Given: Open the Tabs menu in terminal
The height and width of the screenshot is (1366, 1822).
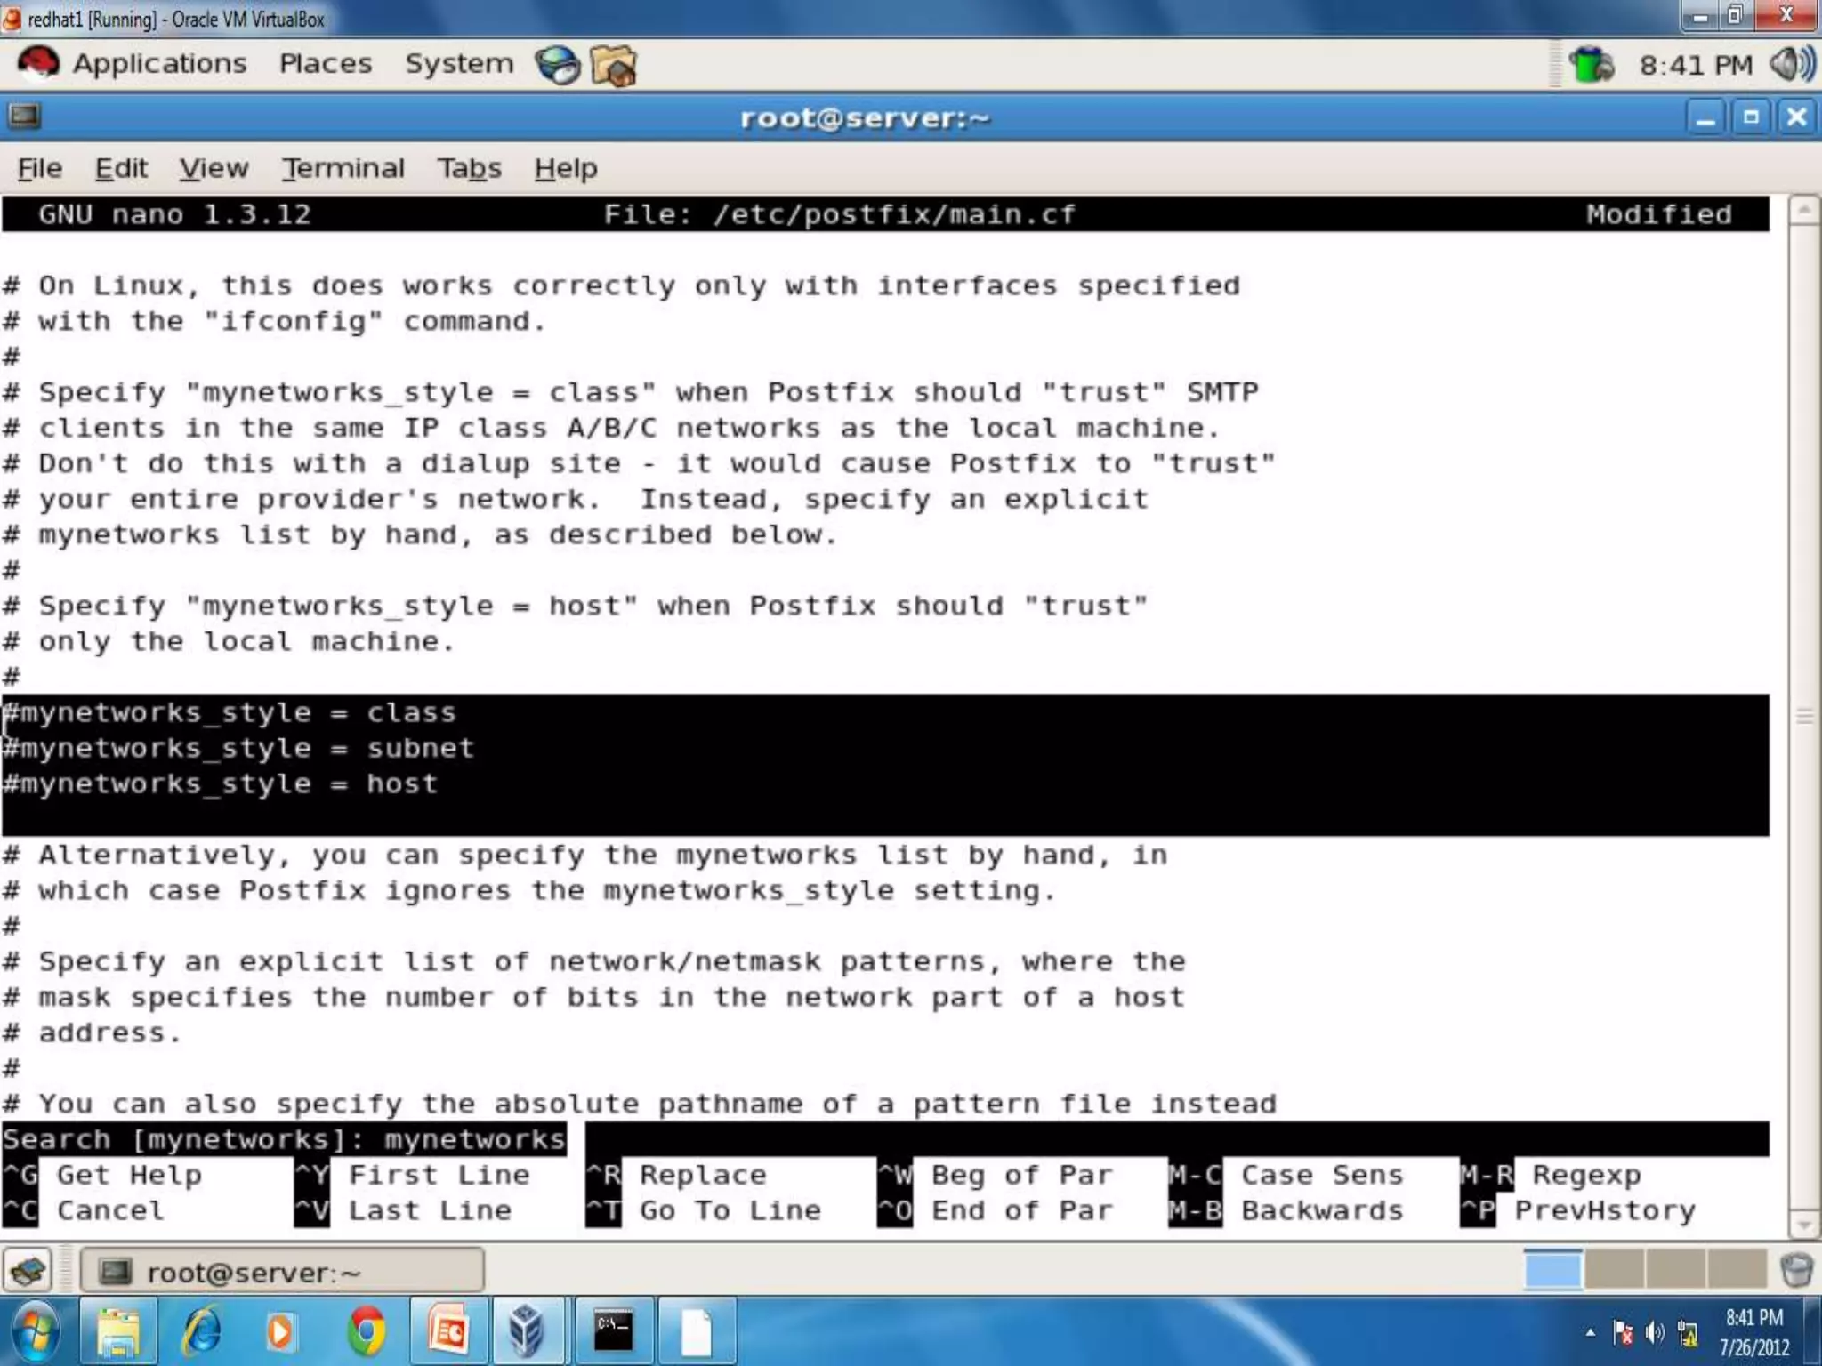Looking at the screenshot, I should [x=469, y=168].
